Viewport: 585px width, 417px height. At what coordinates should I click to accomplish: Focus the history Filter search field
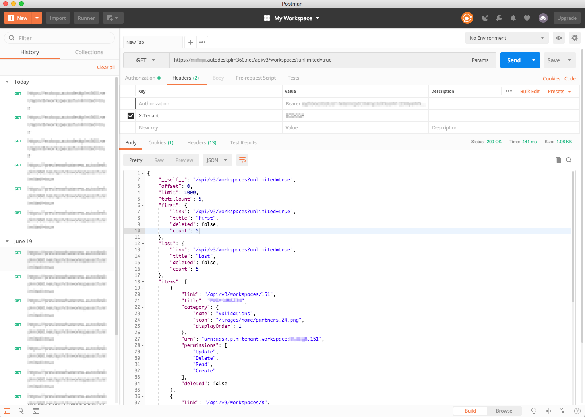[60, 38]
